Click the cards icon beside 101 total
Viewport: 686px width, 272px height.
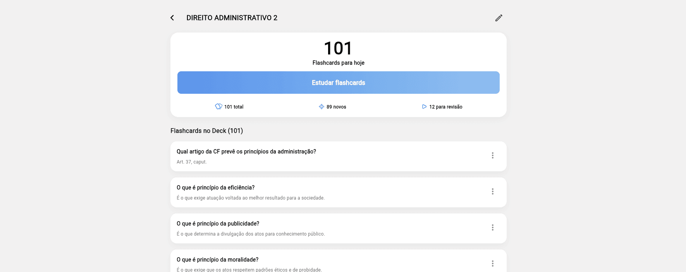218,107
